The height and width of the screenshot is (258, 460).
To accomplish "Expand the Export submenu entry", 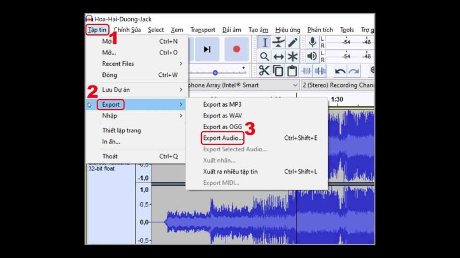I will point(137,104).
